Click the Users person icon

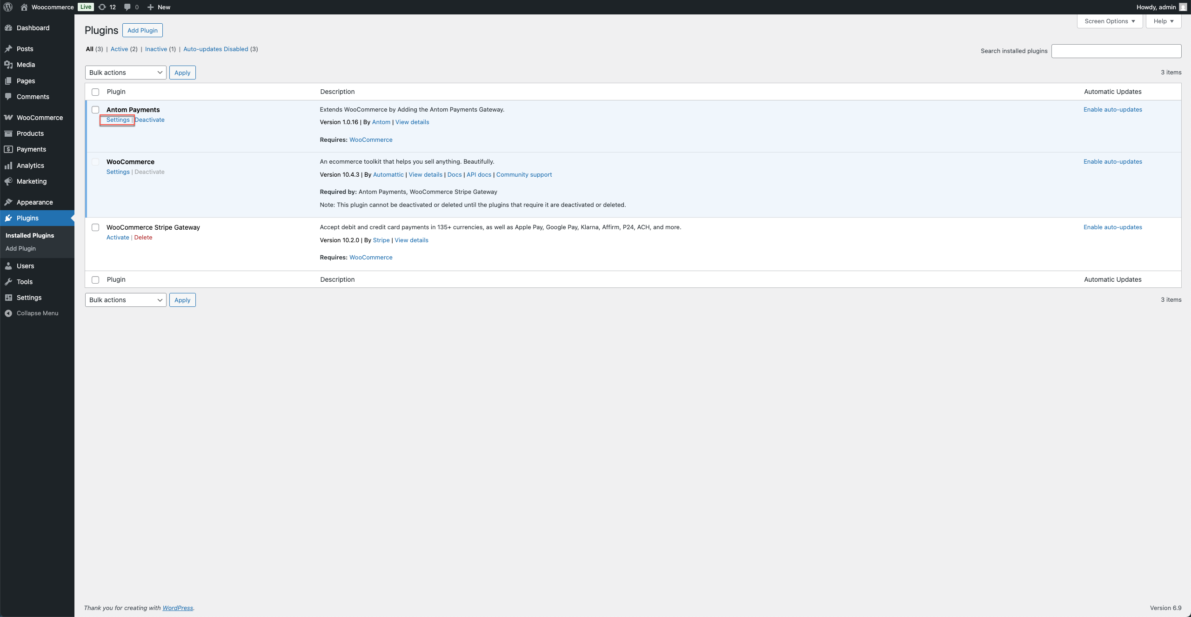[8, 266]
